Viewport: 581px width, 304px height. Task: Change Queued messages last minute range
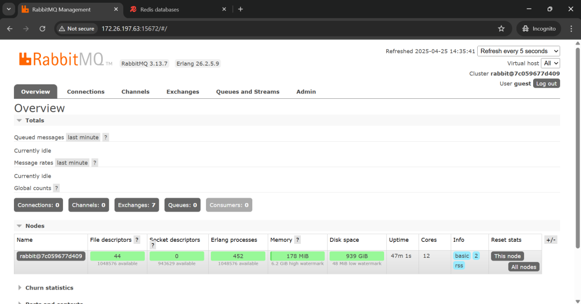click(83, 137)
